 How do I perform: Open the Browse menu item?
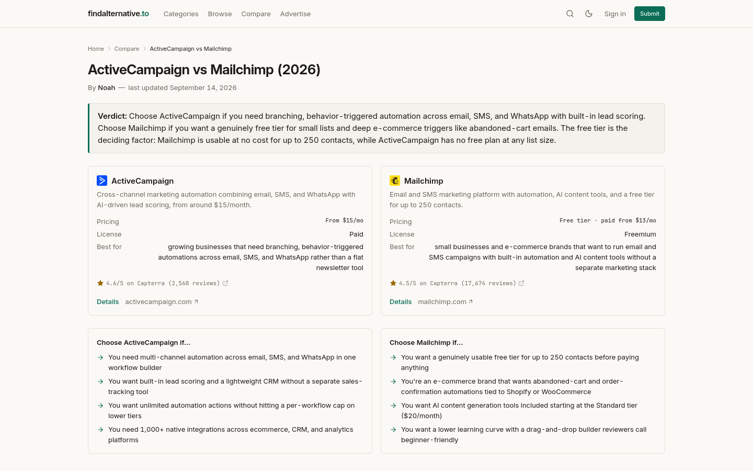(220, 14)
